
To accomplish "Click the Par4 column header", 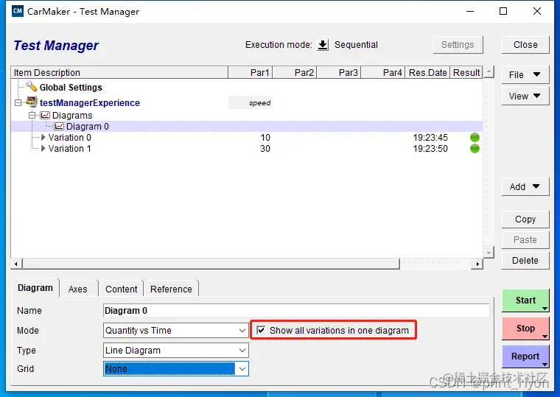I will tap(383, 72).
